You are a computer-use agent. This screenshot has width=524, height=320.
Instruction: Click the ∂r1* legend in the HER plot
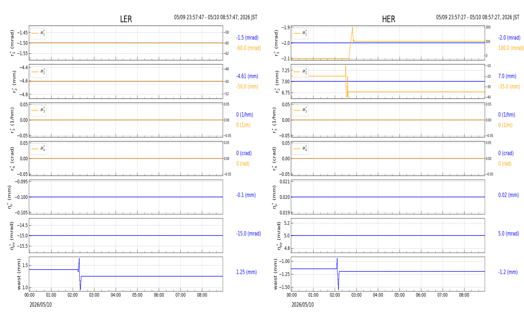click(300, 33)
